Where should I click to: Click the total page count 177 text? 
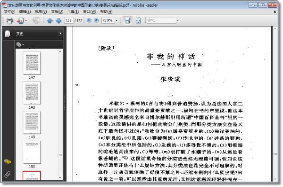79,20
